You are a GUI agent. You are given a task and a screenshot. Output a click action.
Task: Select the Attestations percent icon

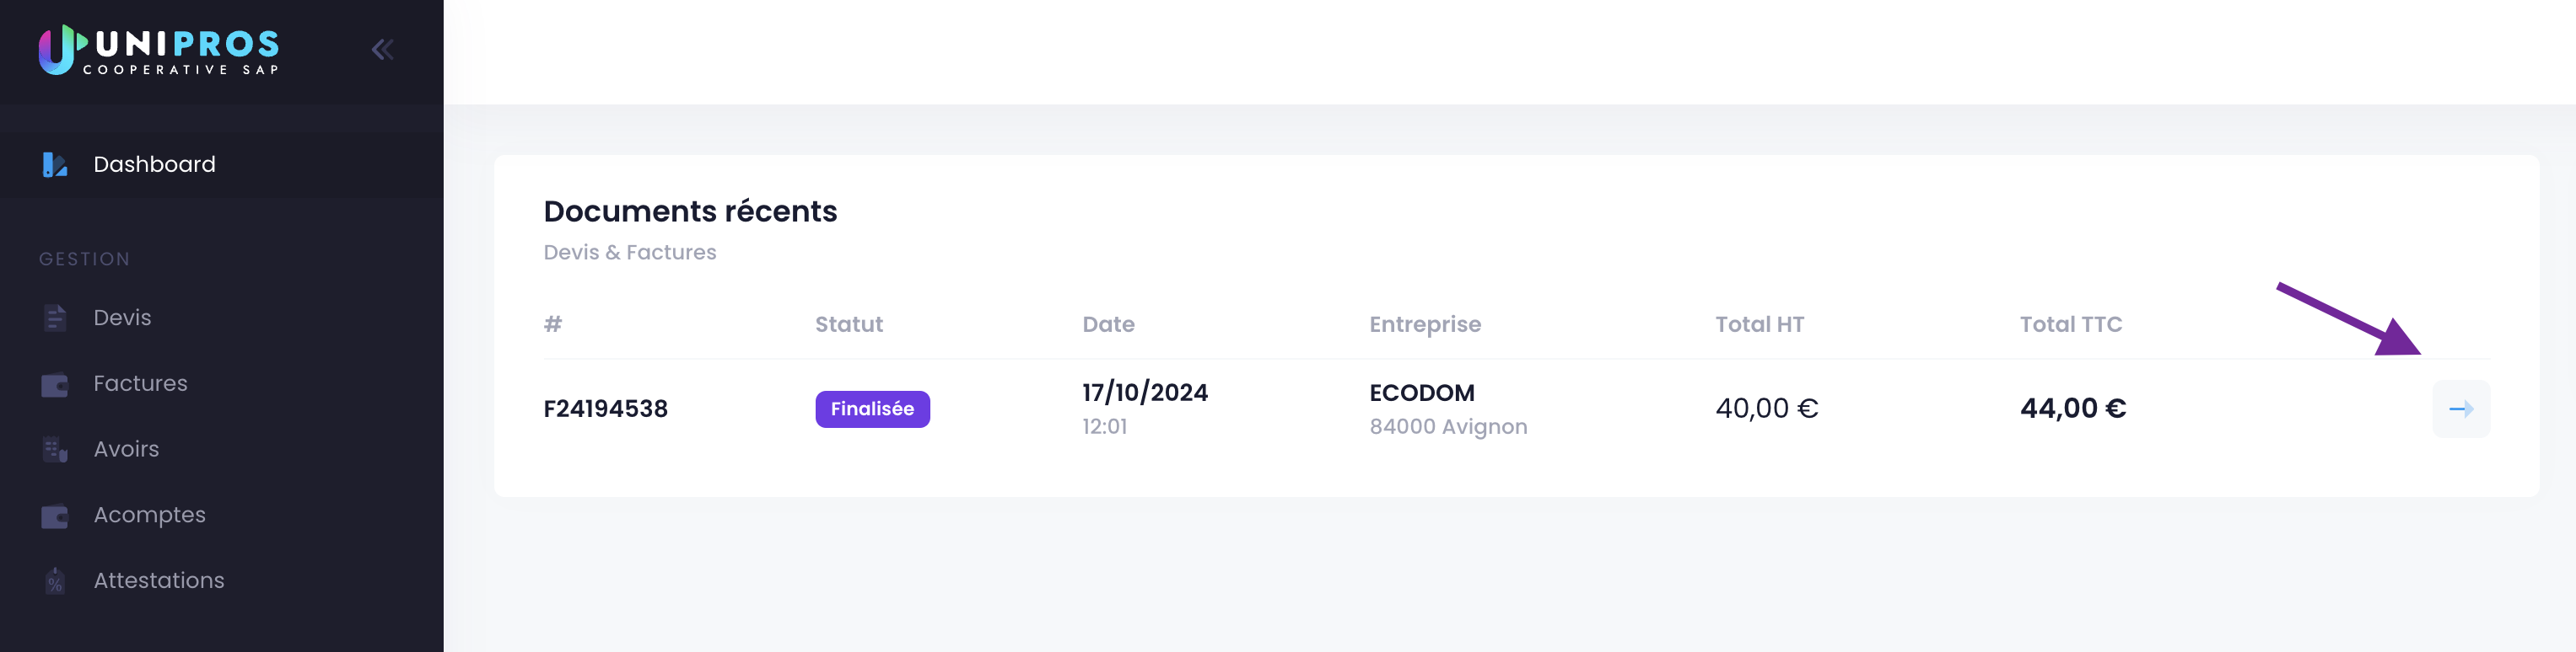[x=55, y=581]
